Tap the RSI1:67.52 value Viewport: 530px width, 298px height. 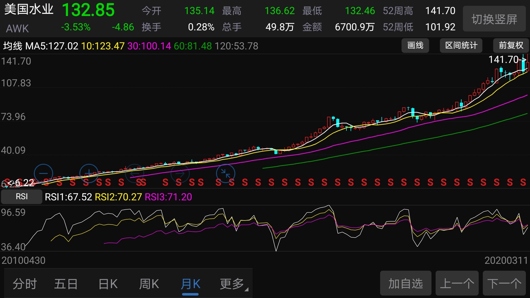[x=68, y=197]
